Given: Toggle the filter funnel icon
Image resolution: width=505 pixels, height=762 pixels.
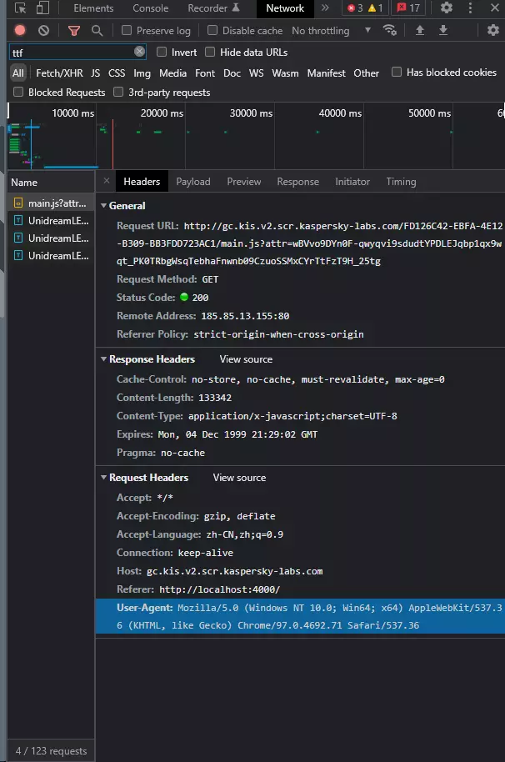Looking at the screenshot, I should point(74,31).
